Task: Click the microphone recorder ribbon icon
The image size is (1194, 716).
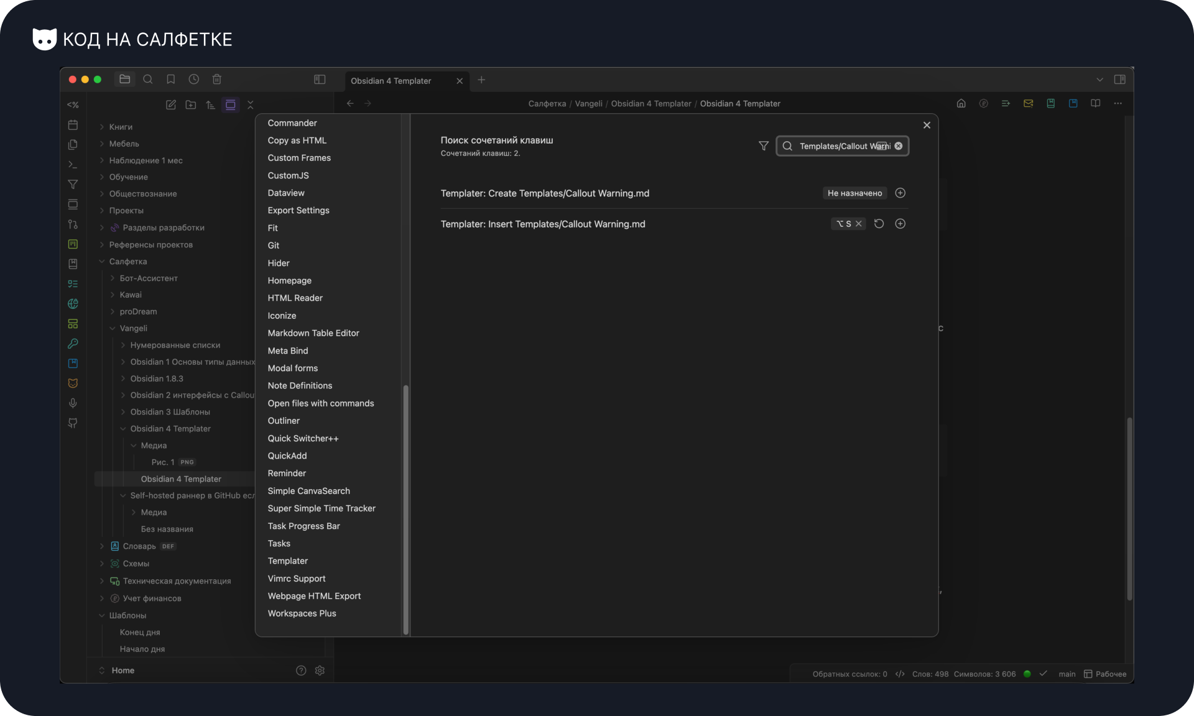Action: point(73,403)
